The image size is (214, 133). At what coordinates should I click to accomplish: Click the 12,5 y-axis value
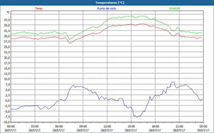pyautogui.click(x=7, y=74)
